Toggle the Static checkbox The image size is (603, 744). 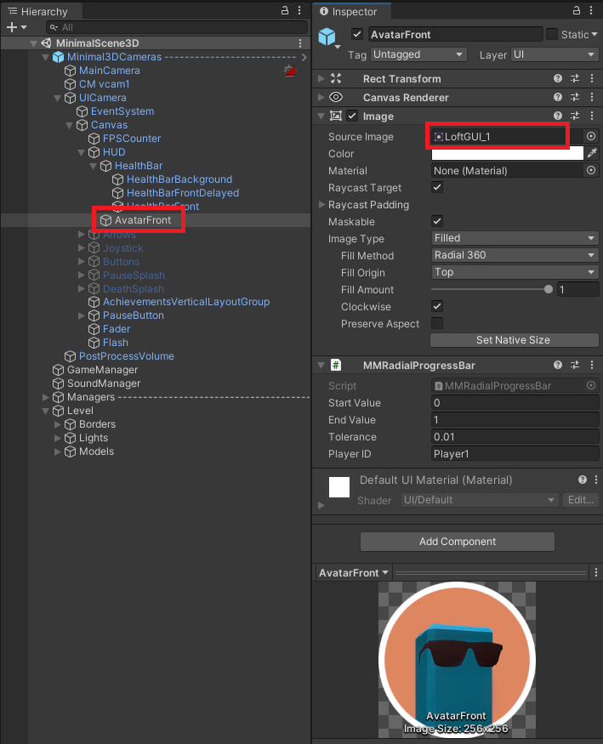pyautogui.click(x=552, y=34)
